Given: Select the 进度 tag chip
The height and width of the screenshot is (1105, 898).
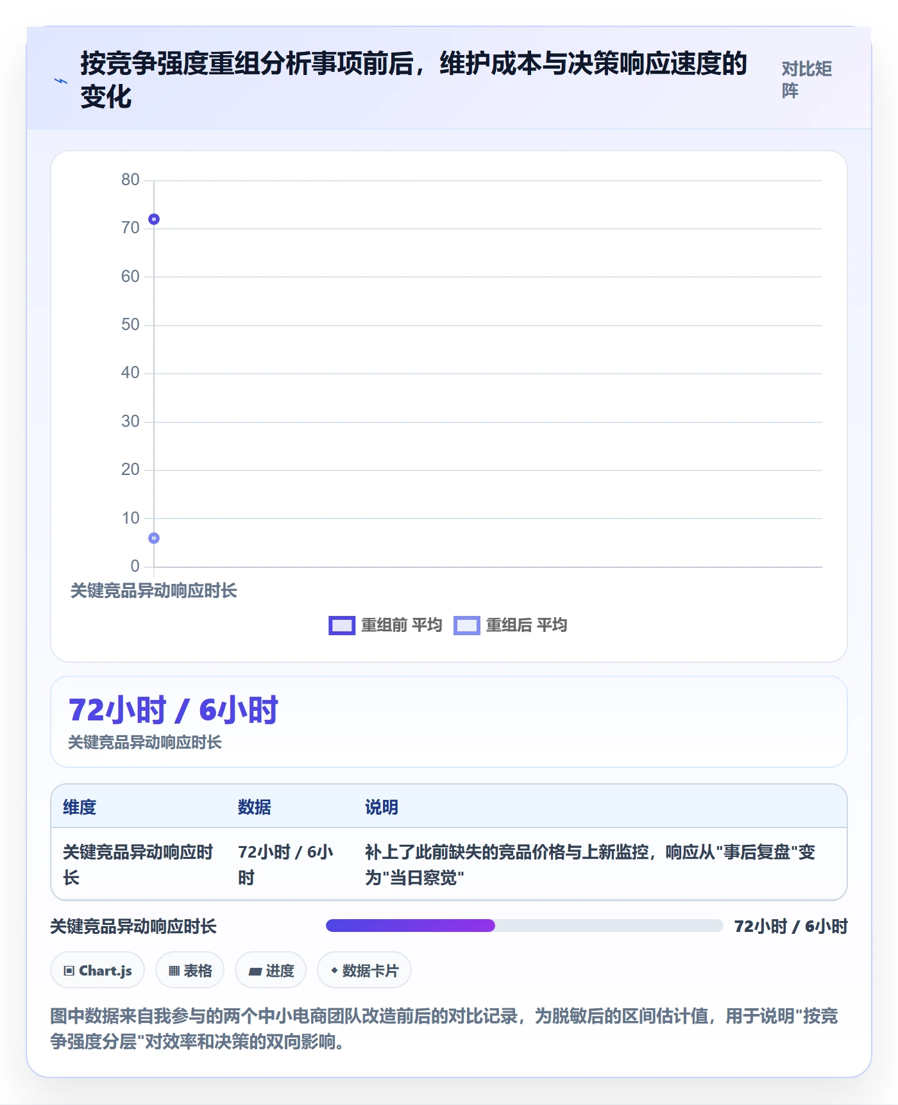Looking at the screenshot, I should 271,970.
